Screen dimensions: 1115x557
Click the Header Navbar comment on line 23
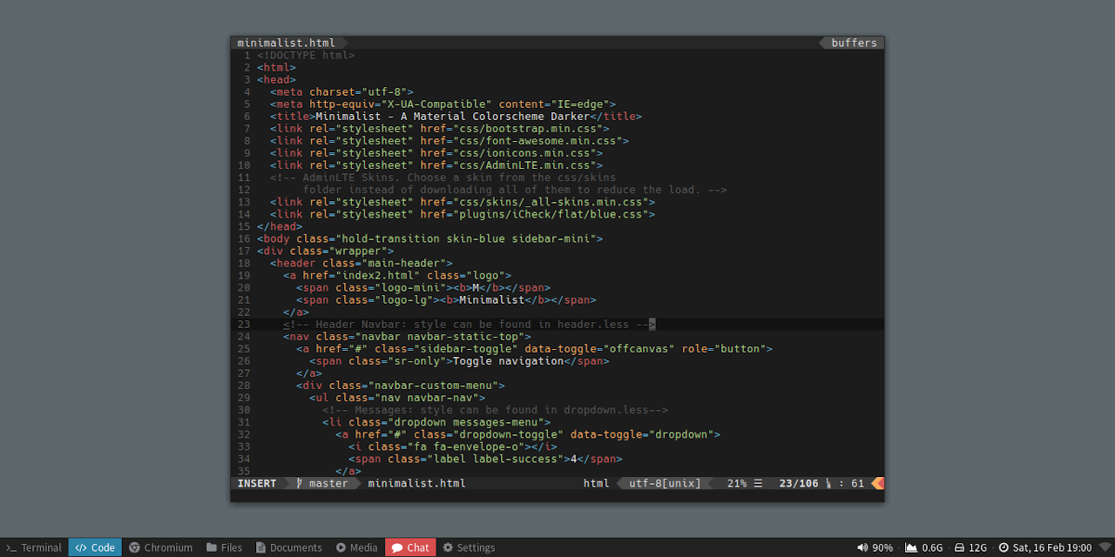pos(469,323)
